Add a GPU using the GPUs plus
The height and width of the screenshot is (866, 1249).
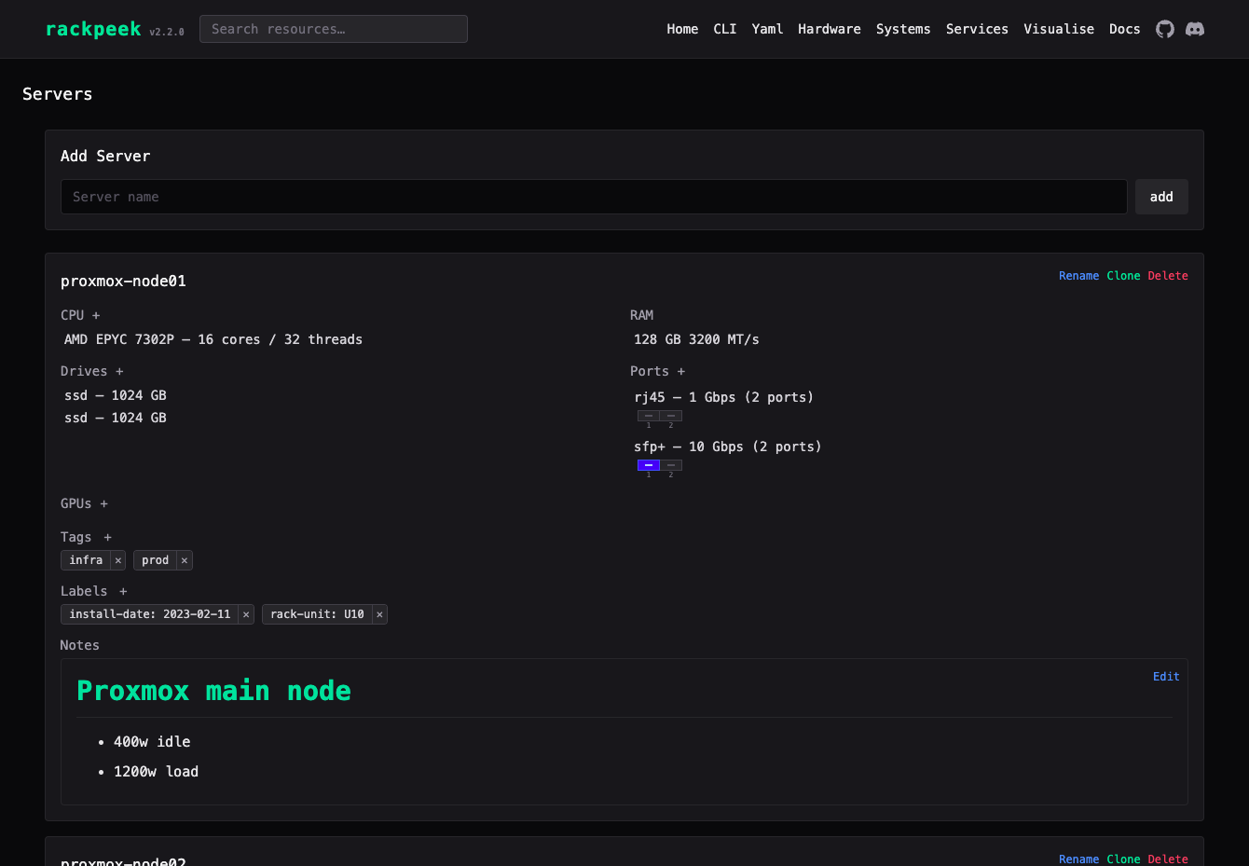point(104,503)
